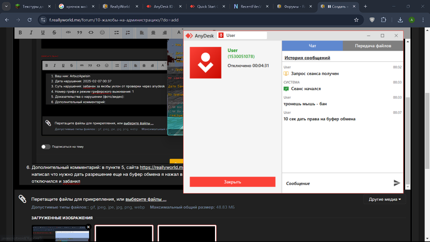Click the browser address bar URL
Image resolution: width=430 pixels, height=242 pixels.
(114, 20)
